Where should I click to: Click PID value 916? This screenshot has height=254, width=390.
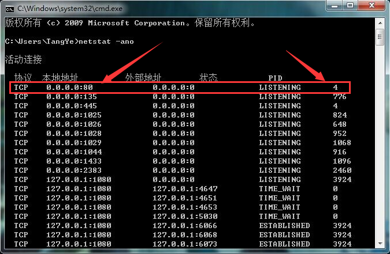click(x=340, y=152)
